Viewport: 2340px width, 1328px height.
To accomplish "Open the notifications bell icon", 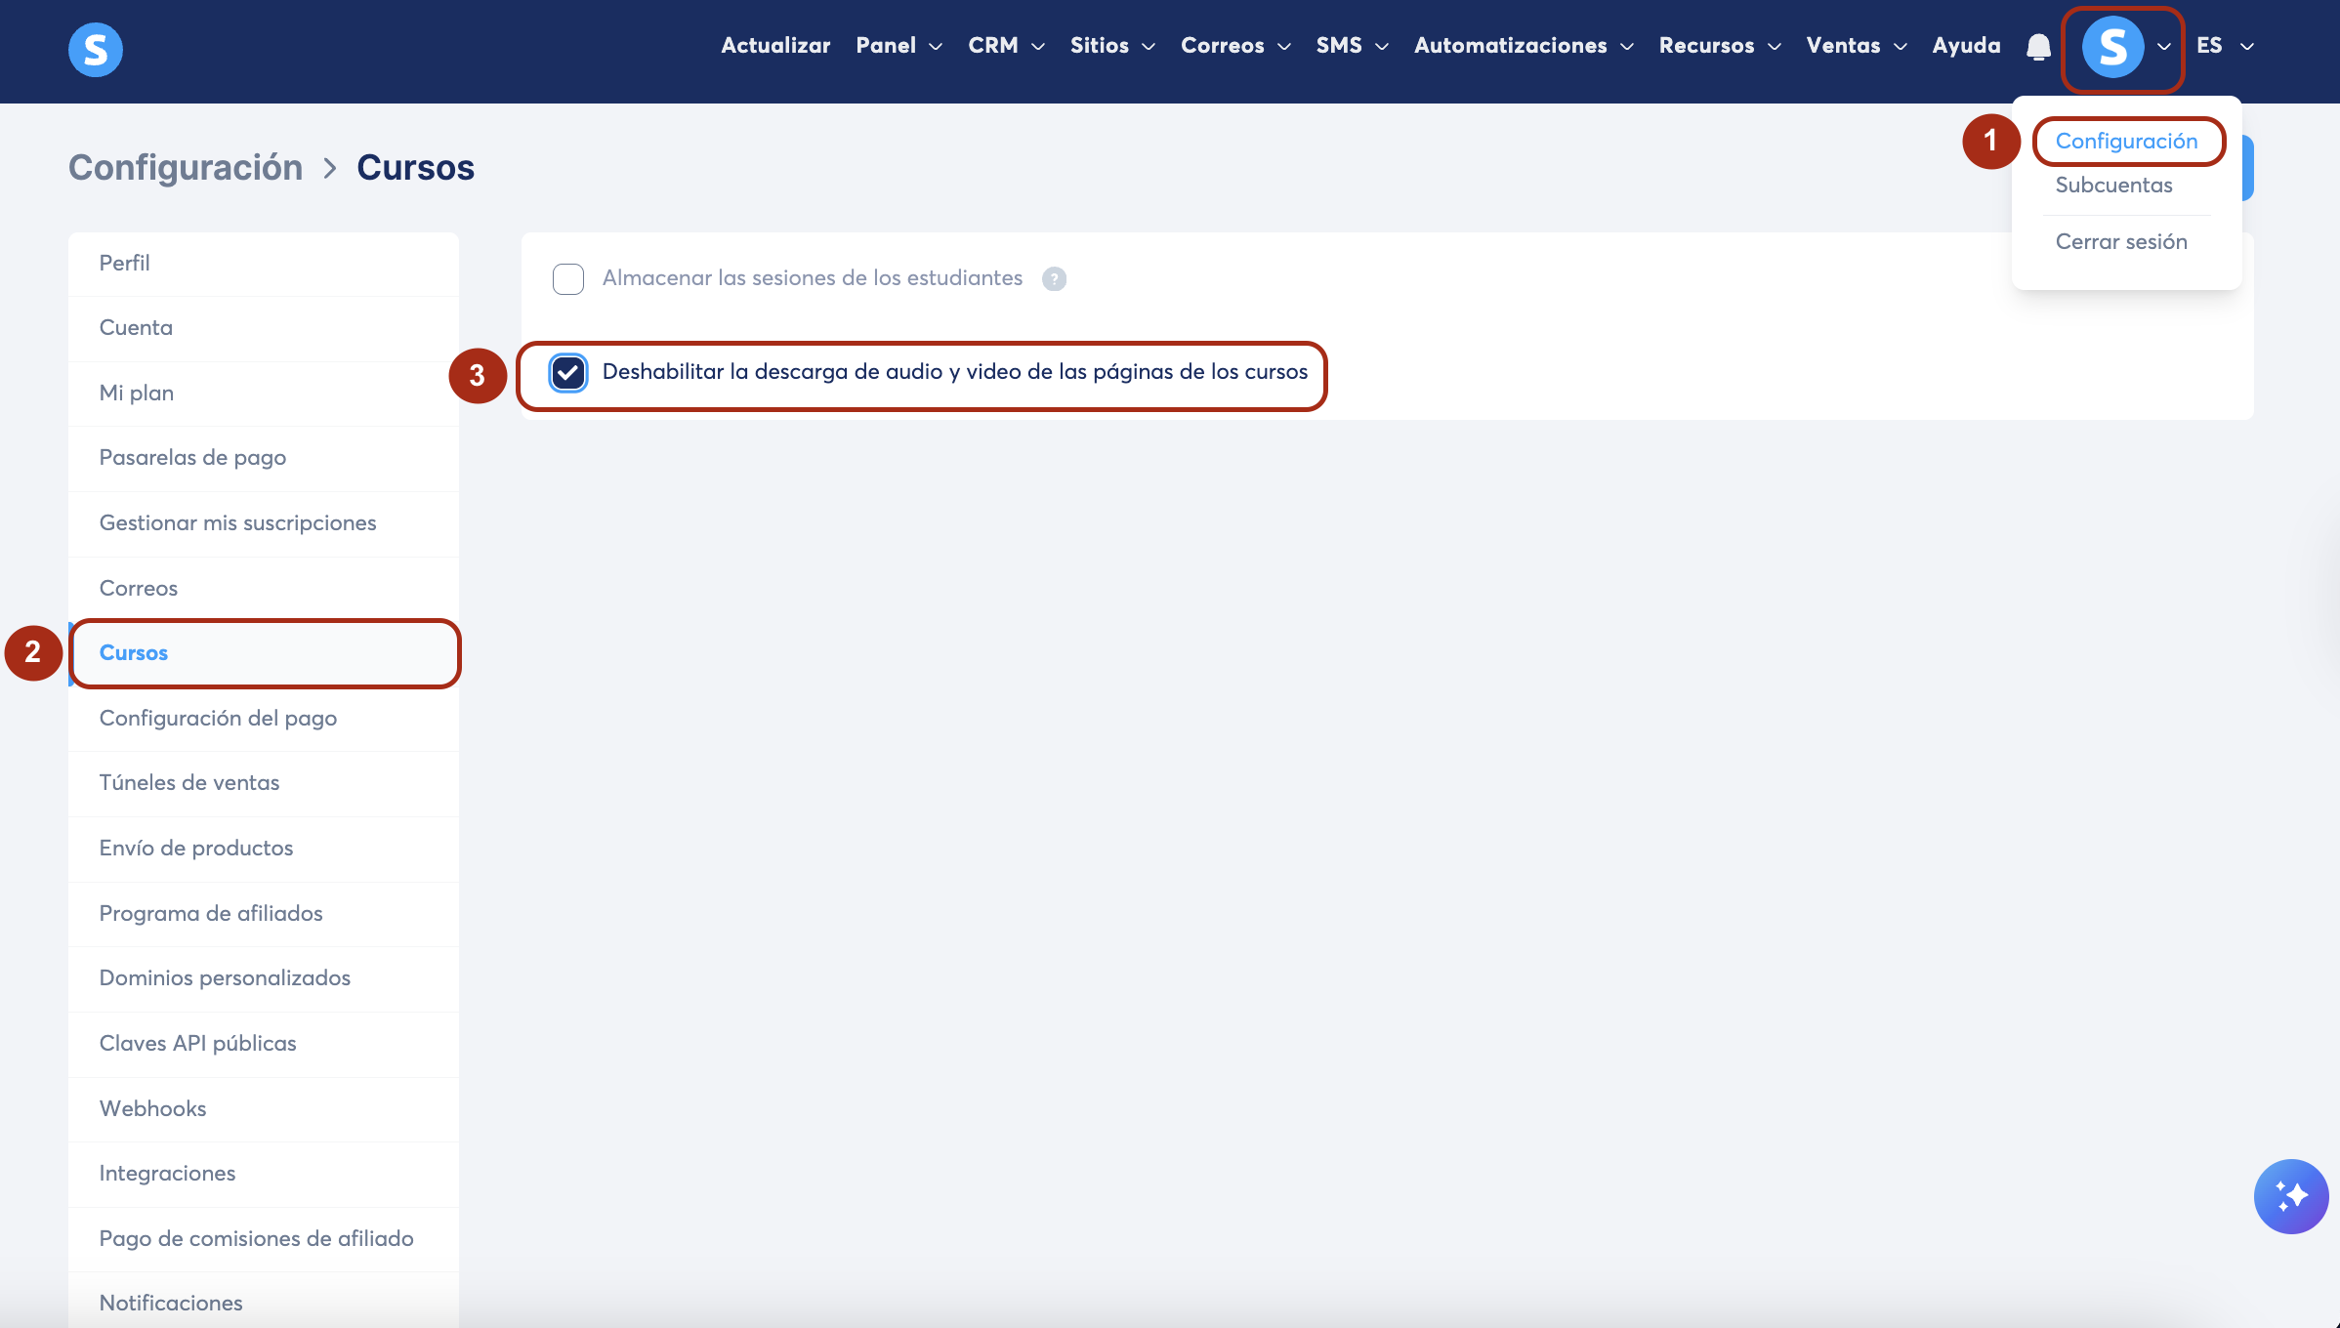I will click(2038, 47).
